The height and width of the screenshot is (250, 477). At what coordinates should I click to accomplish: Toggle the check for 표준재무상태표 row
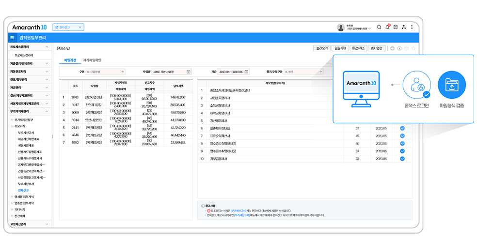(402, 128)
